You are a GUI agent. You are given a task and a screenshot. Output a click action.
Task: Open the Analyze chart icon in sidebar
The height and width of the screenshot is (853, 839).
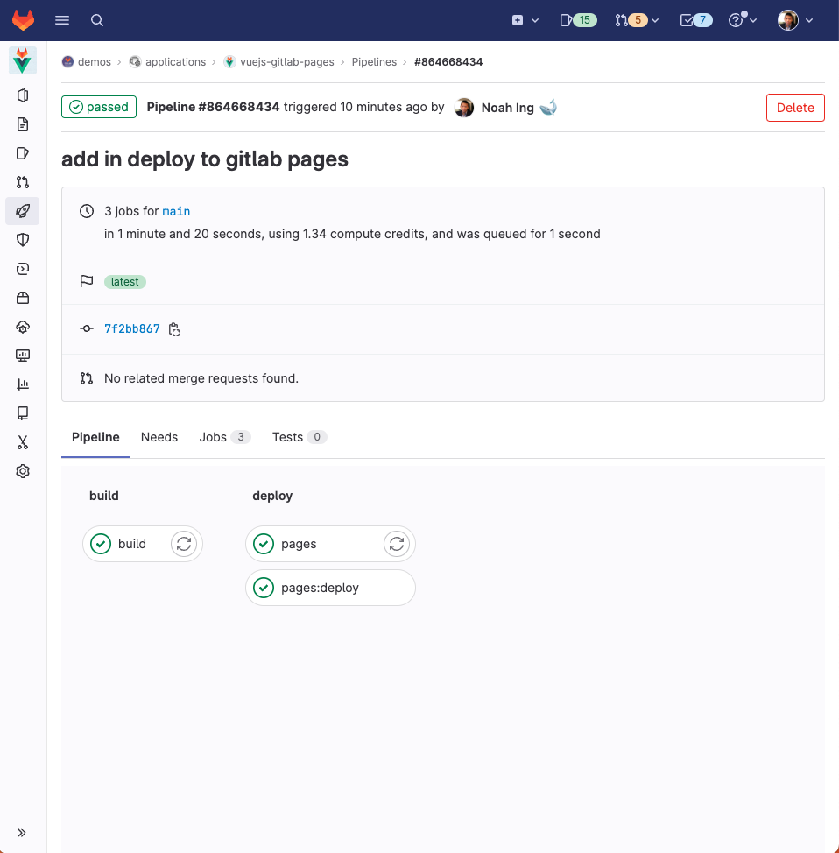coord(23,384)
